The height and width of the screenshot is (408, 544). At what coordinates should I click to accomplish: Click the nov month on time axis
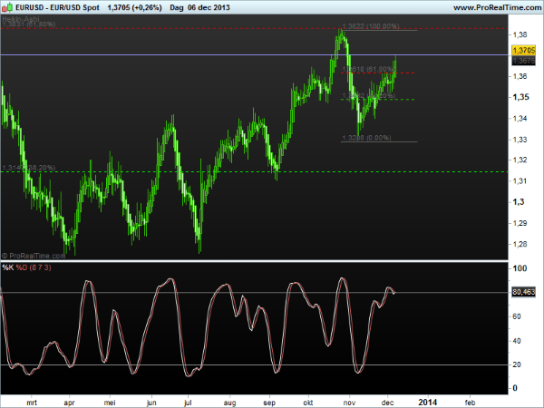click(349, 403)
